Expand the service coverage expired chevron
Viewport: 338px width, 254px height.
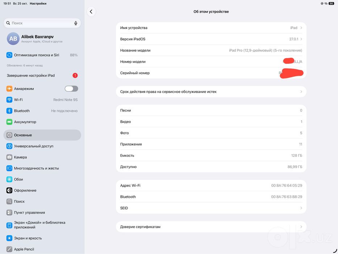(301, 92)
